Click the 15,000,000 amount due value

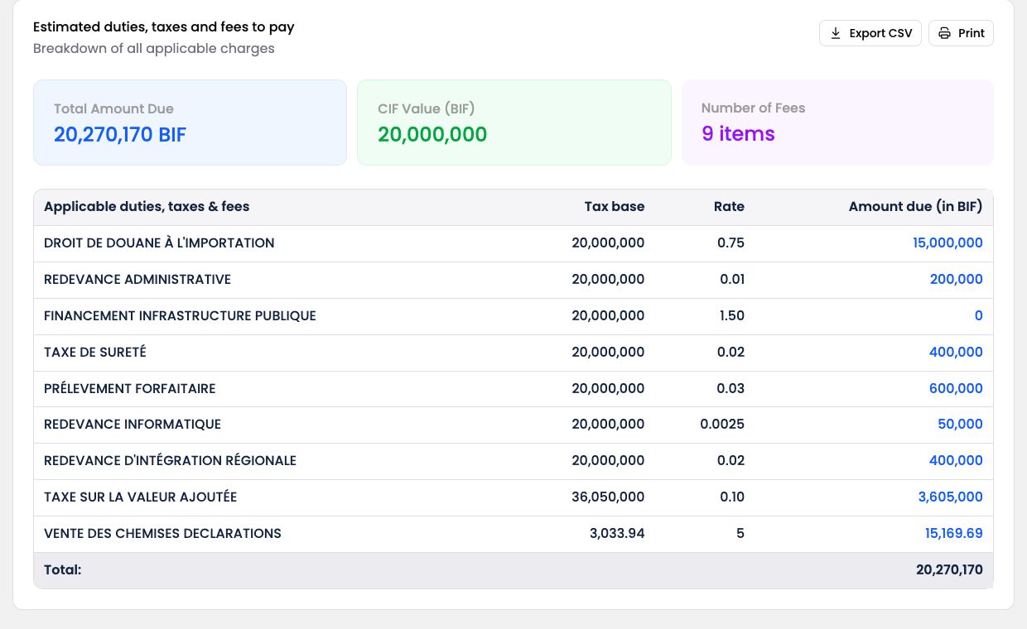point(948,243)
